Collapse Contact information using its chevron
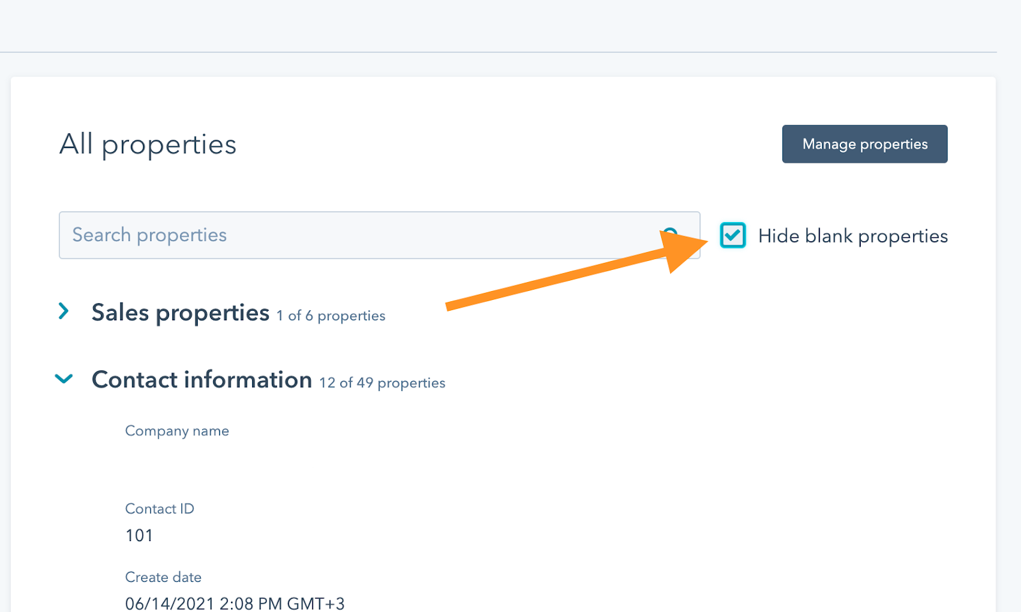 pos(64,379)
